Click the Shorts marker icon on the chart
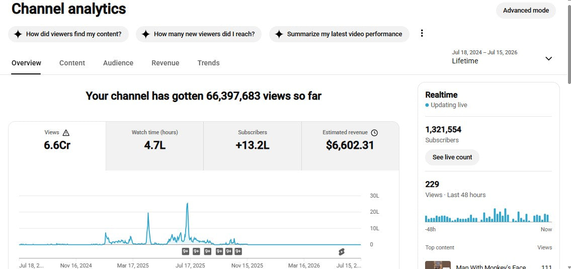Screen dimensions: 571x269 (x=341, y=251)
